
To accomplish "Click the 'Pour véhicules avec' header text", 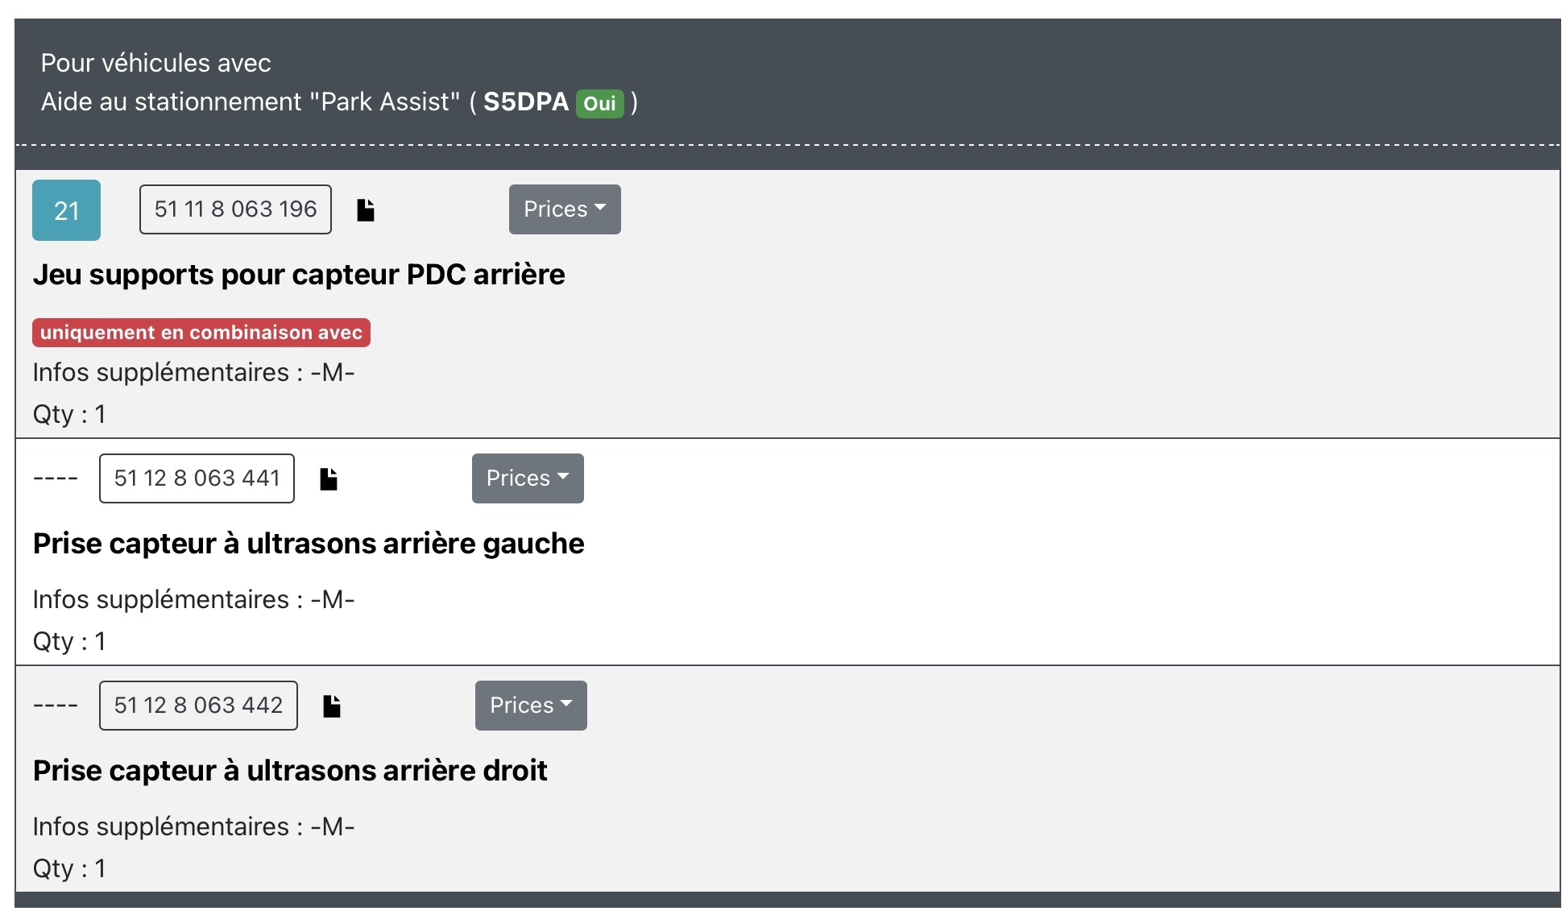I will tap(155, 63).
